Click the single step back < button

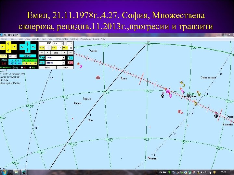click(47, 53)
